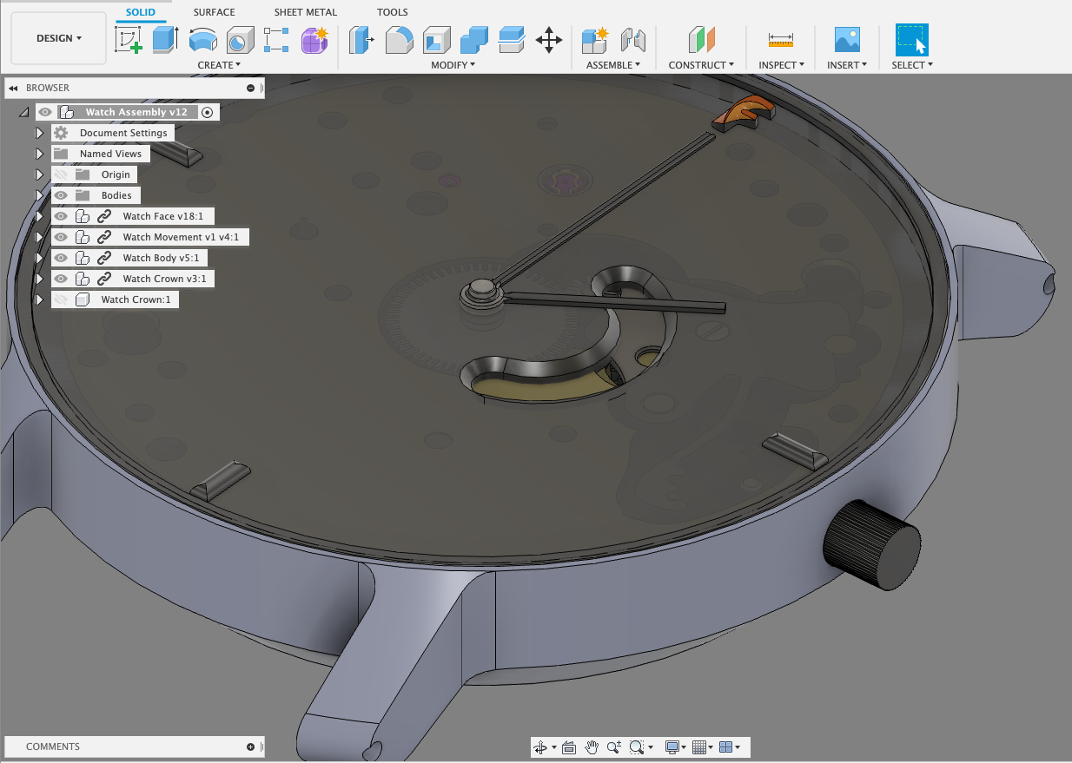Click the New Component icon in Assemble
The image size is (1072, 763).
(x=595, y=40)
